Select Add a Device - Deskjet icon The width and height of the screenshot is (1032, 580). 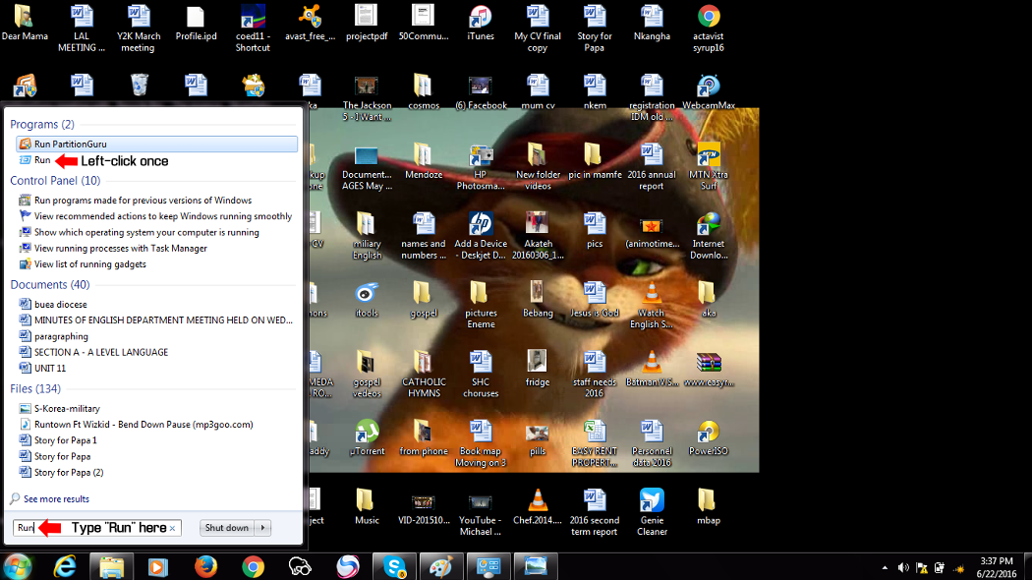(481, 236)
